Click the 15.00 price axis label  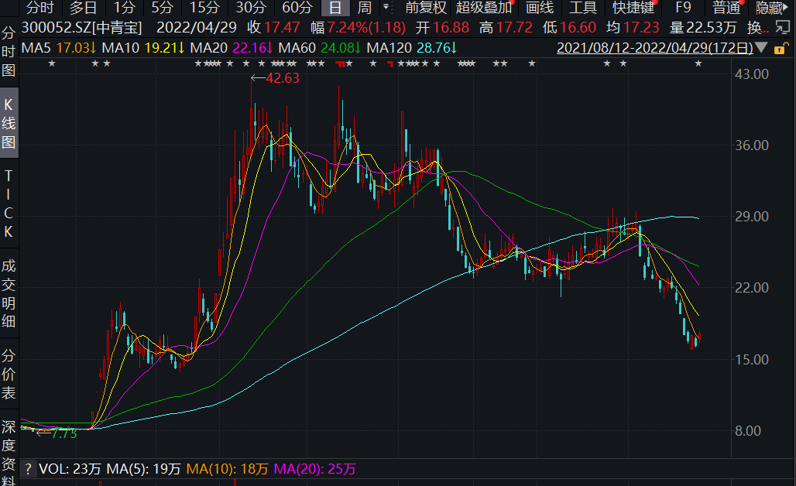[x=751, y=360]
